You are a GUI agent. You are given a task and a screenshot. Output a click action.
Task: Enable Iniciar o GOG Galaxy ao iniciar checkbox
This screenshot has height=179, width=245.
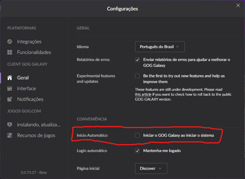coord(137,135)
